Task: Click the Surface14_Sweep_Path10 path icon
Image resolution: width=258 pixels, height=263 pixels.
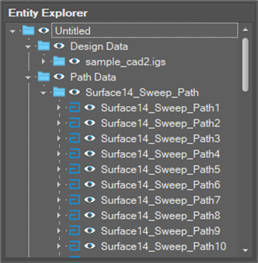Action: (x=75, y=246)
